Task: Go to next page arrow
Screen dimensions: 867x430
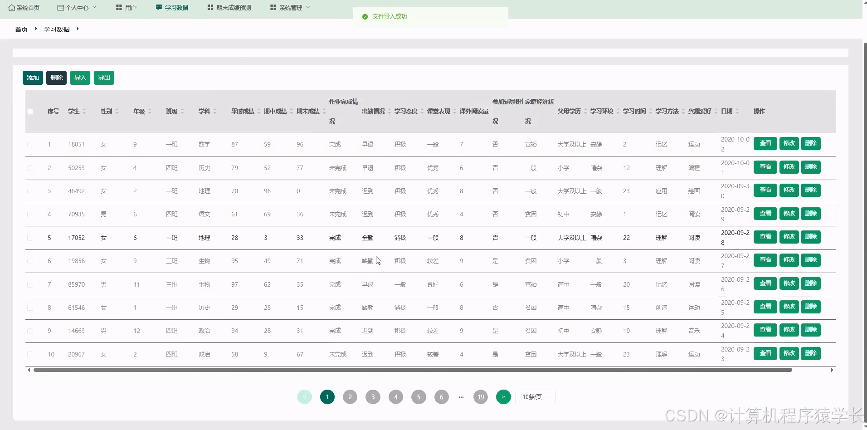Action: coord(503,397)
